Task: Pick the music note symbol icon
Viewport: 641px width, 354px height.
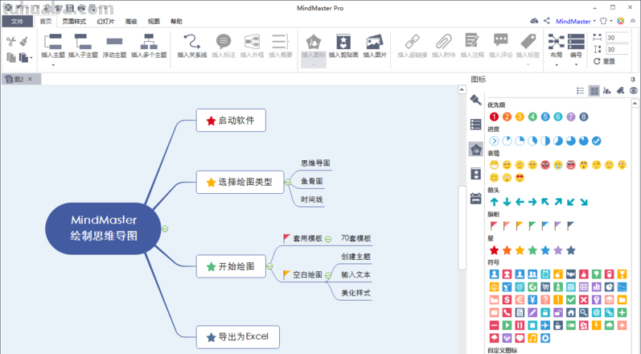Action: tap(532, 338)
